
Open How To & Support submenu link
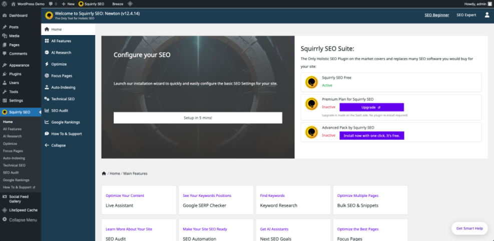click(19, 187)
